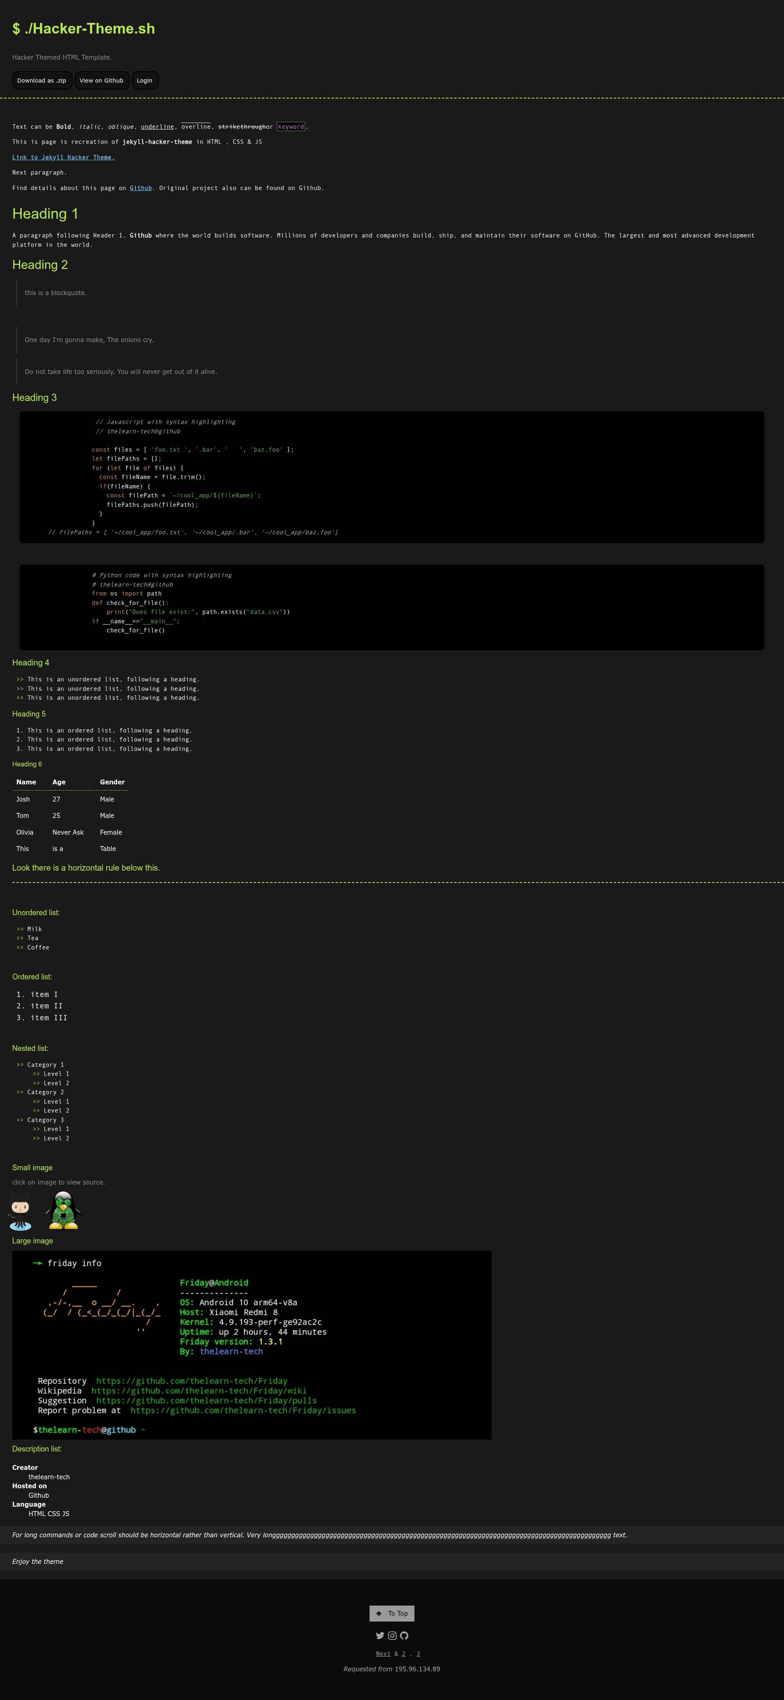This screenshot has height=1700, width=784.
Task: Click the 'Do not take life too seriously' quote
Action: [121, 372]
